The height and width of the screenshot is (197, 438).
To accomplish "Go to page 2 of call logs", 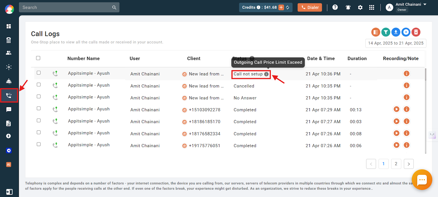I will [x=396, y=164].
